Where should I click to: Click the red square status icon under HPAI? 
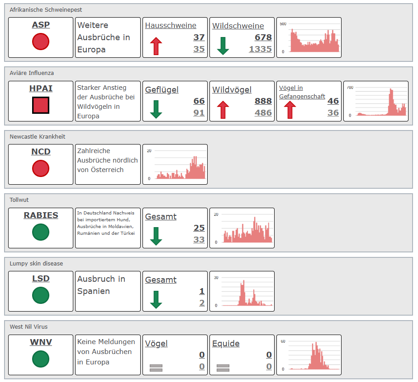41,105
